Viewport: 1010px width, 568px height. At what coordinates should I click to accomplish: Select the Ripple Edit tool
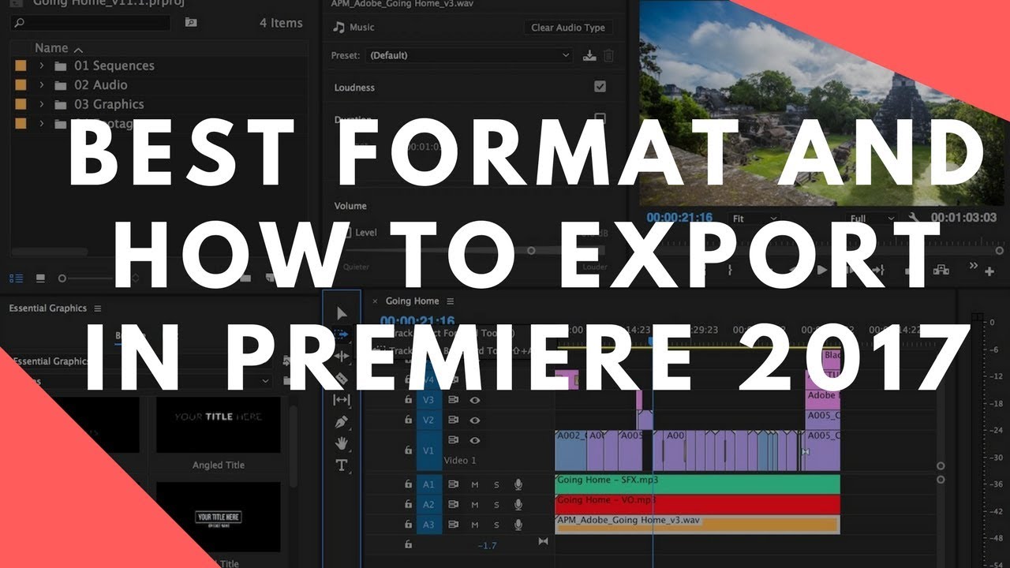pos(342,356)
